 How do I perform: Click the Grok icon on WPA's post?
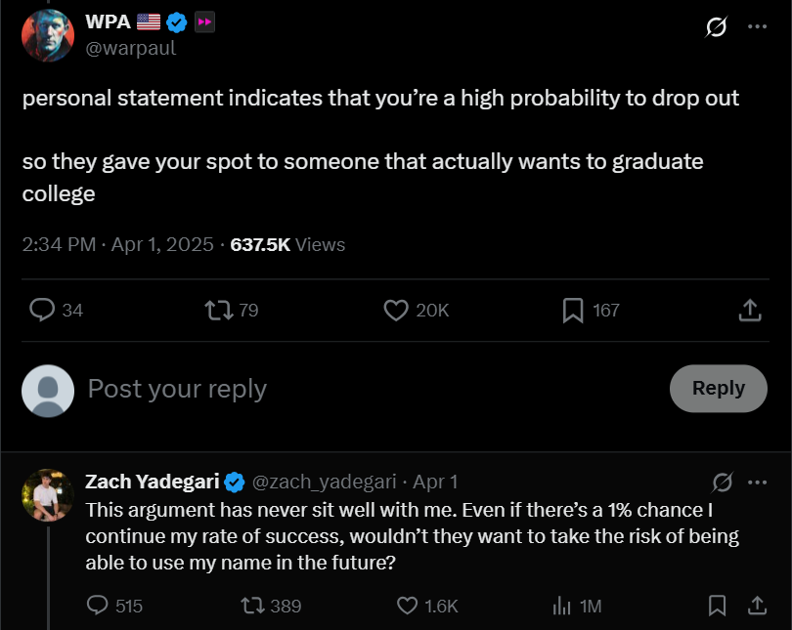(x=716, y=27)
